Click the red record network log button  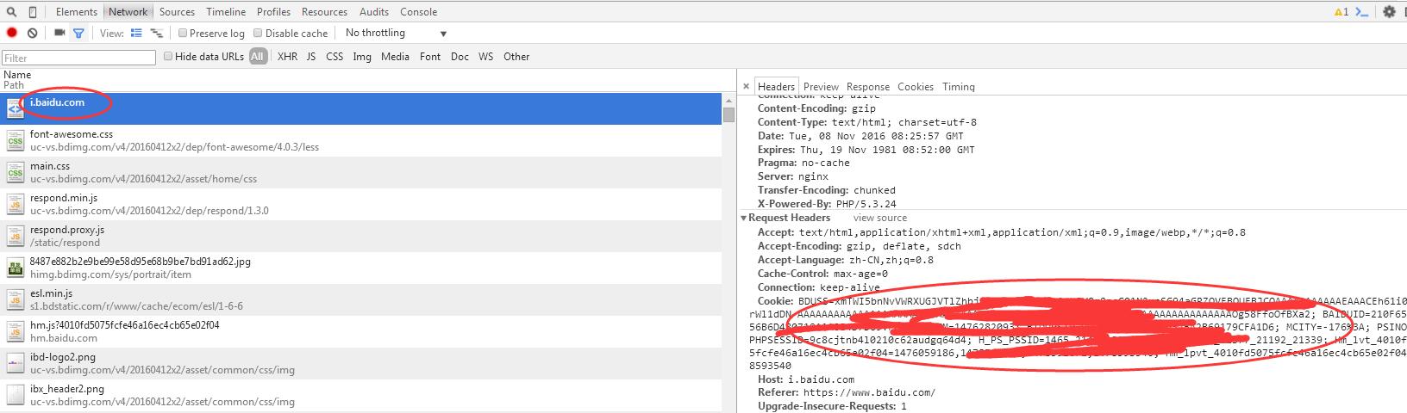[x=12, y=33]
